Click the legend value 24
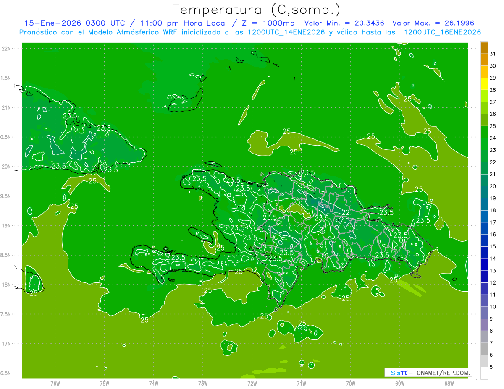The height and width of the screenshot is (389, 504). point(493,138)
